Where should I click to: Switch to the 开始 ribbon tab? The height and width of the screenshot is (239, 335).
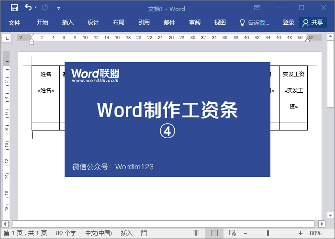[42, 22]
